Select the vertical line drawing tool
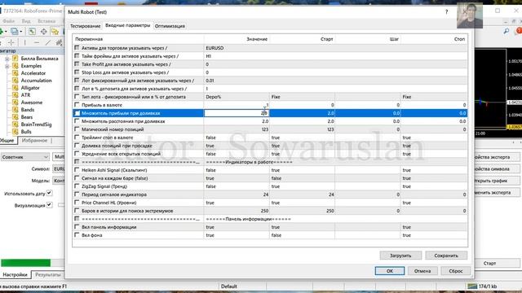 click(24, 42)
